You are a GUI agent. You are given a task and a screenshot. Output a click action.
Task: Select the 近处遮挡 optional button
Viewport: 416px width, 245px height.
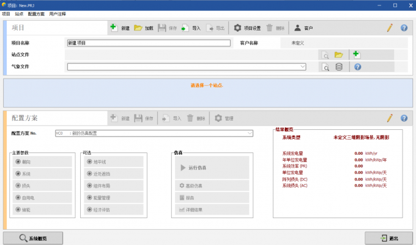(x=114, y=174)
